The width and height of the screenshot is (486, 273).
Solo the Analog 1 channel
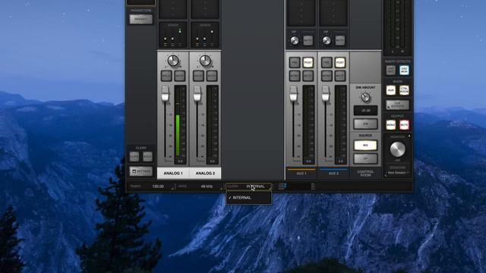click(x=166, y=76)
